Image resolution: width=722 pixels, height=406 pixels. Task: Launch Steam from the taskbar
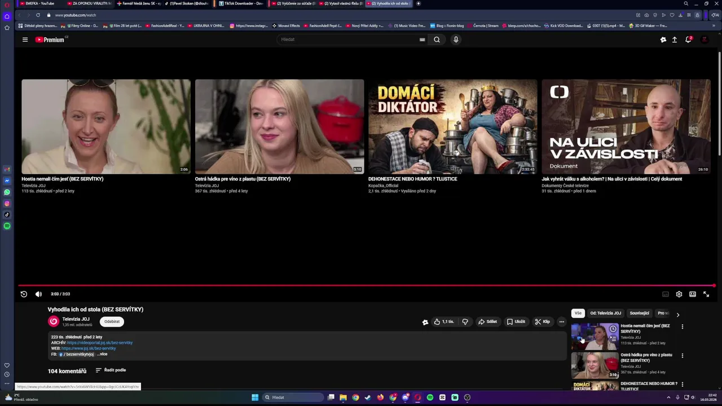point(368,398)
